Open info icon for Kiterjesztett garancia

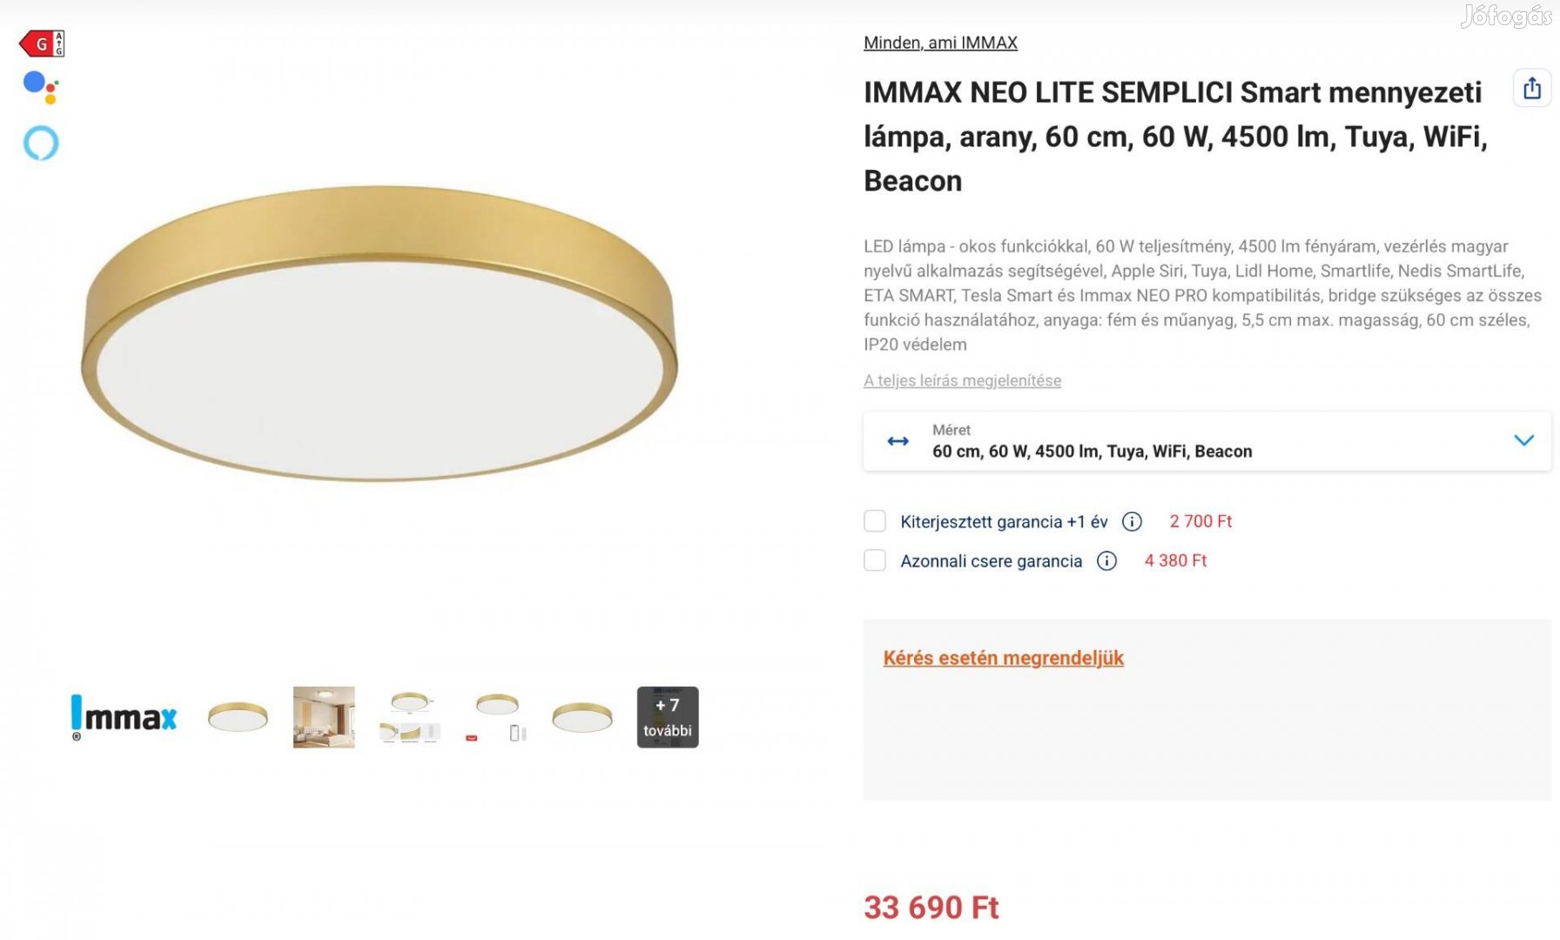point(1132,521)
